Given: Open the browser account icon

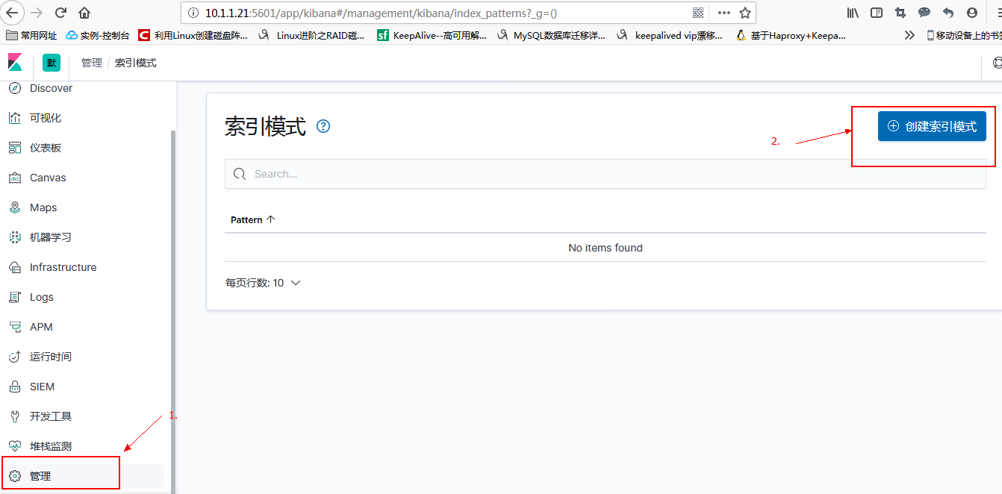Looking at the screenshot, I should coord(971,13).
